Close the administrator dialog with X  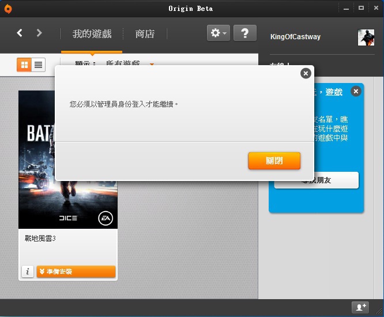(306, 73)
